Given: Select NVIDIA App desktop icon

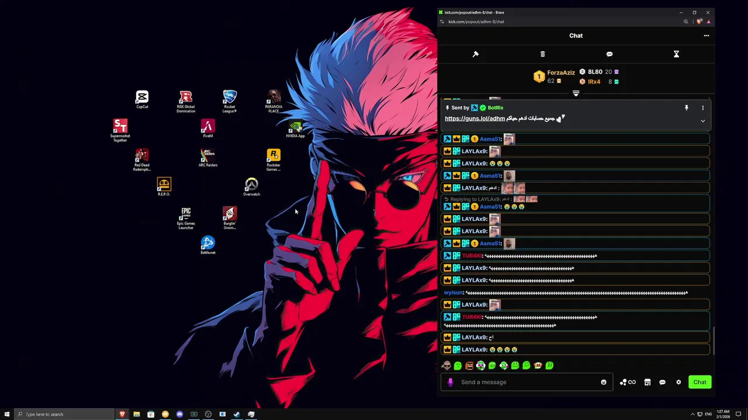Looking at the screenshot, I should point(295,129).
